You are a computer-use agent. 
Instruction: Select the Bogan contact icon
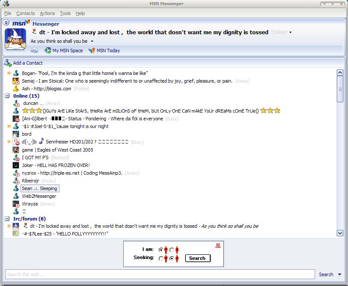click(16, 73)
